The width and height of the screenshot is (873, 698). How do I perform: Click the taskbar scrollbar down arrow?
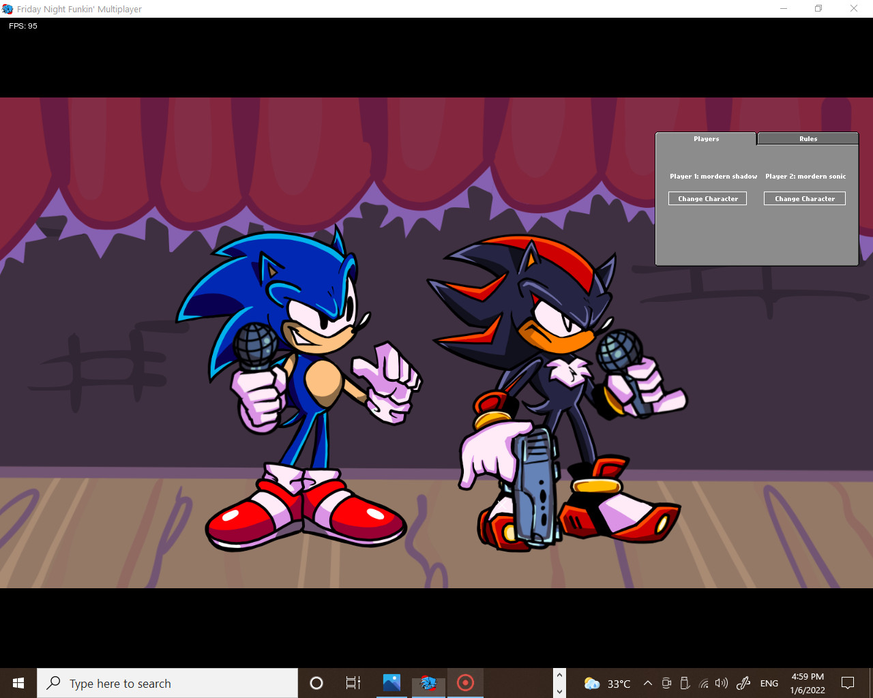pos(559,691)
